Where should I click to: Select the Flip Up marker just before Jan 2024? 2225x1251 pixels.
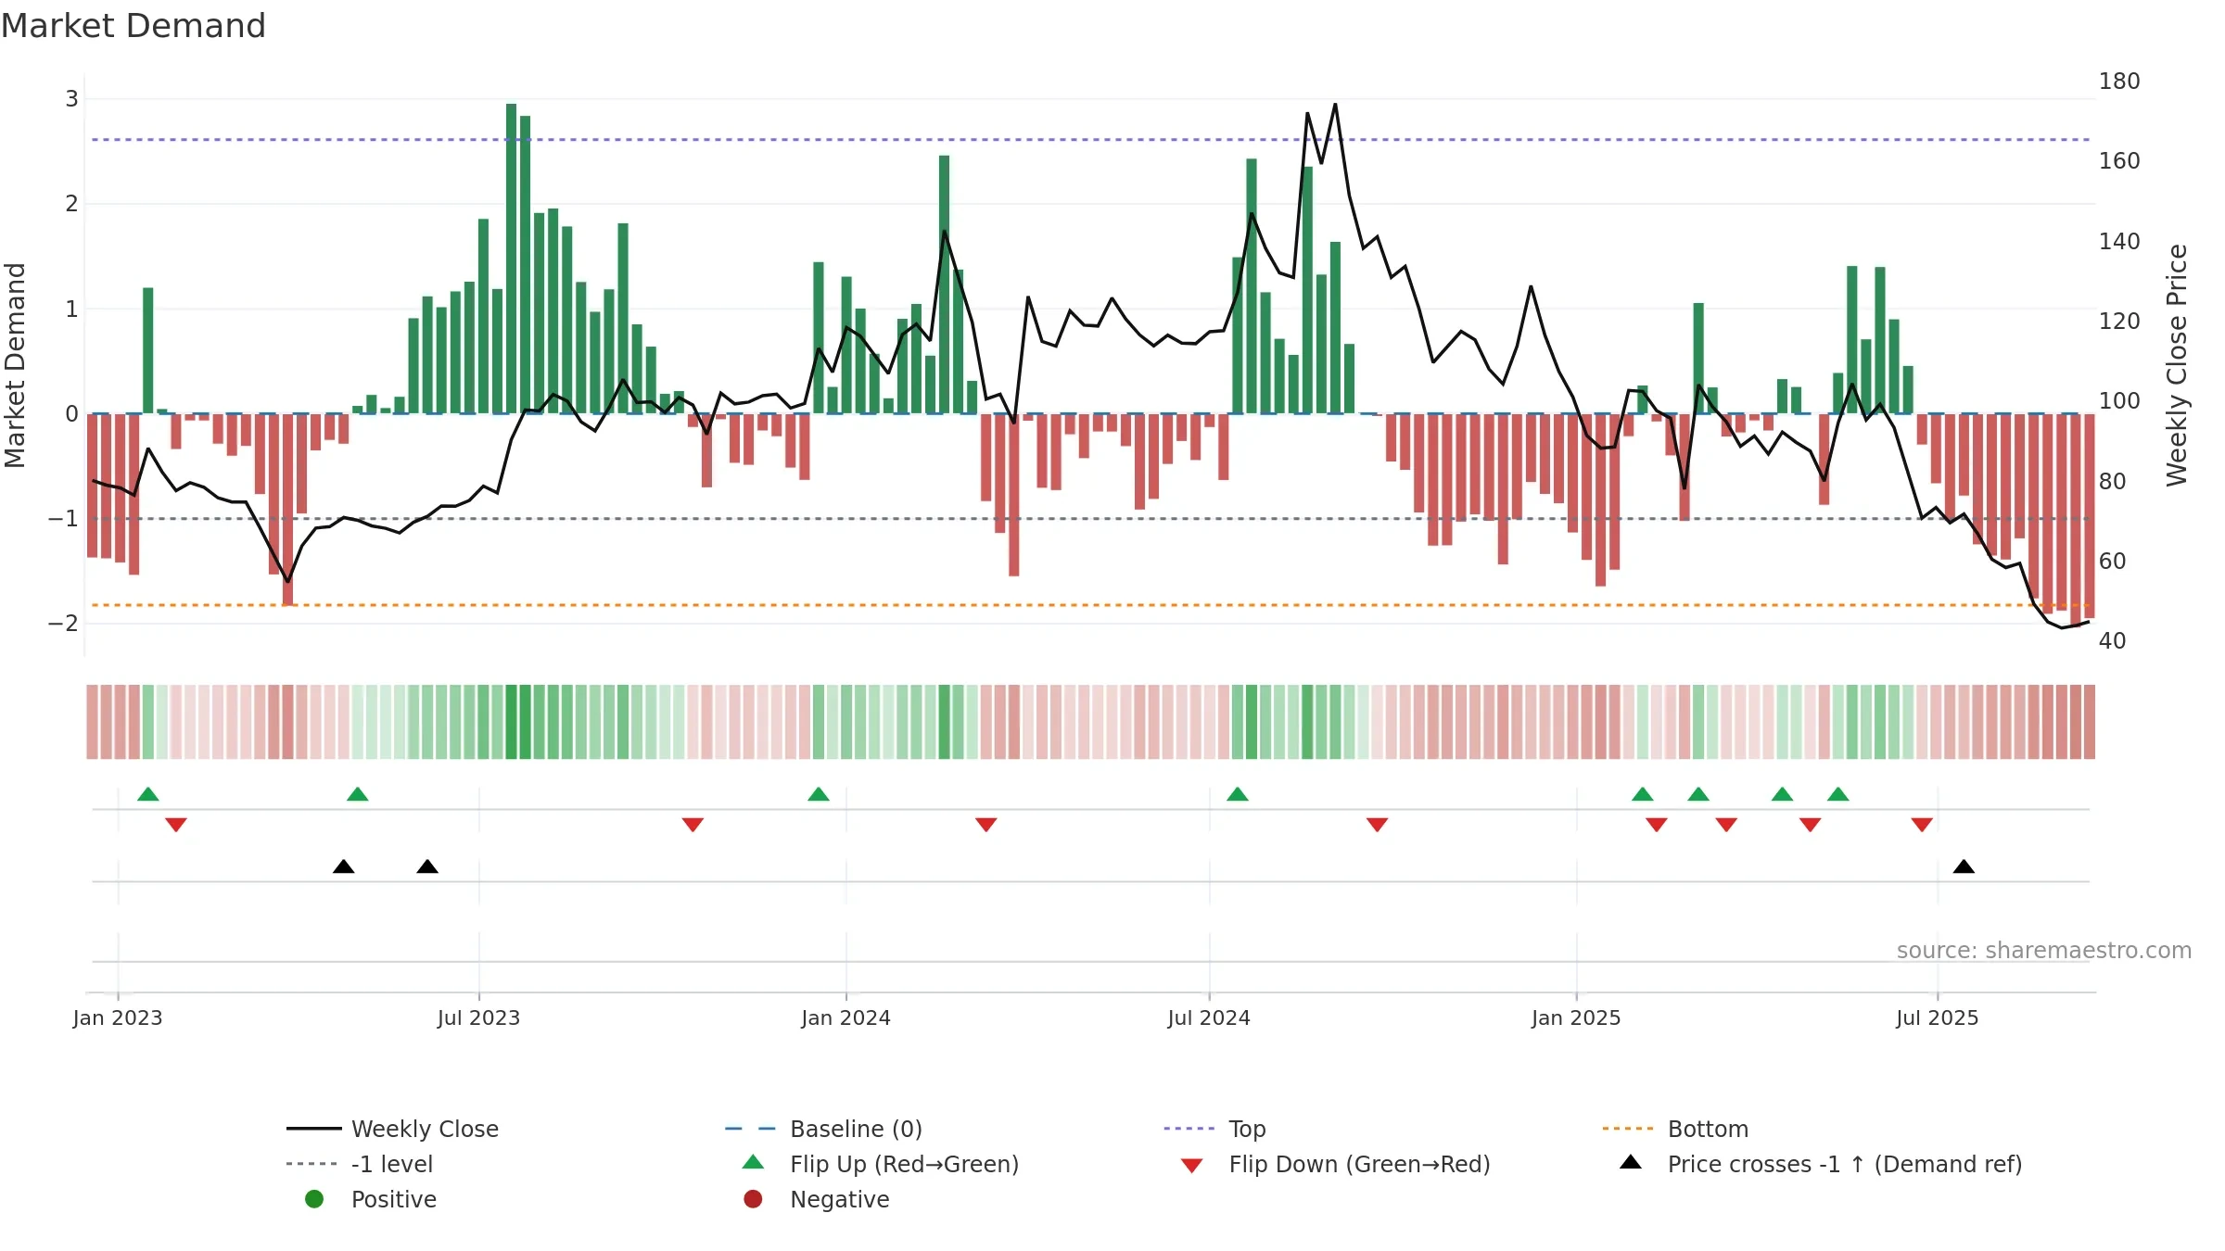[x=819, y=794]
